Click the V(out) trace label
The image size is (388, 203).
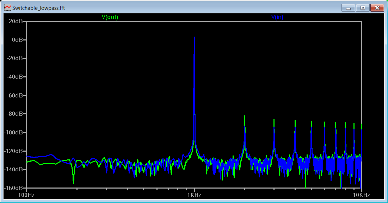(110, 17)
